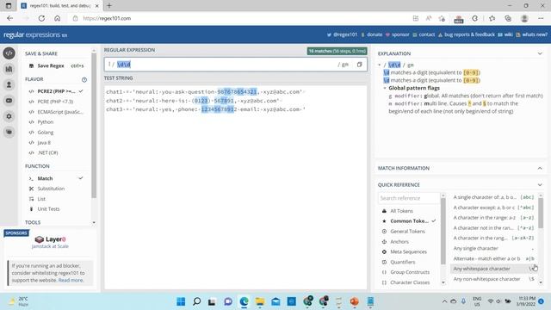
Task: Open Windows Start menu
Action: coord(181,301)
